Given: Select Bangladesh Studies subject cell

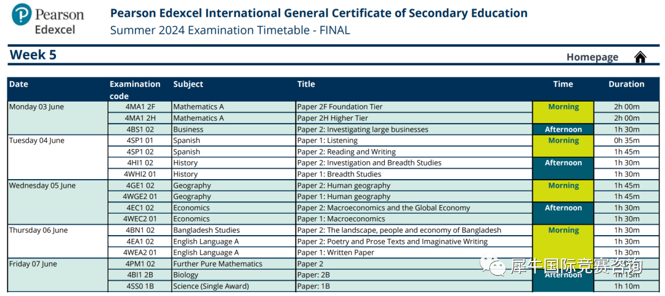Looking at the screenshot, I should (233, 230).
